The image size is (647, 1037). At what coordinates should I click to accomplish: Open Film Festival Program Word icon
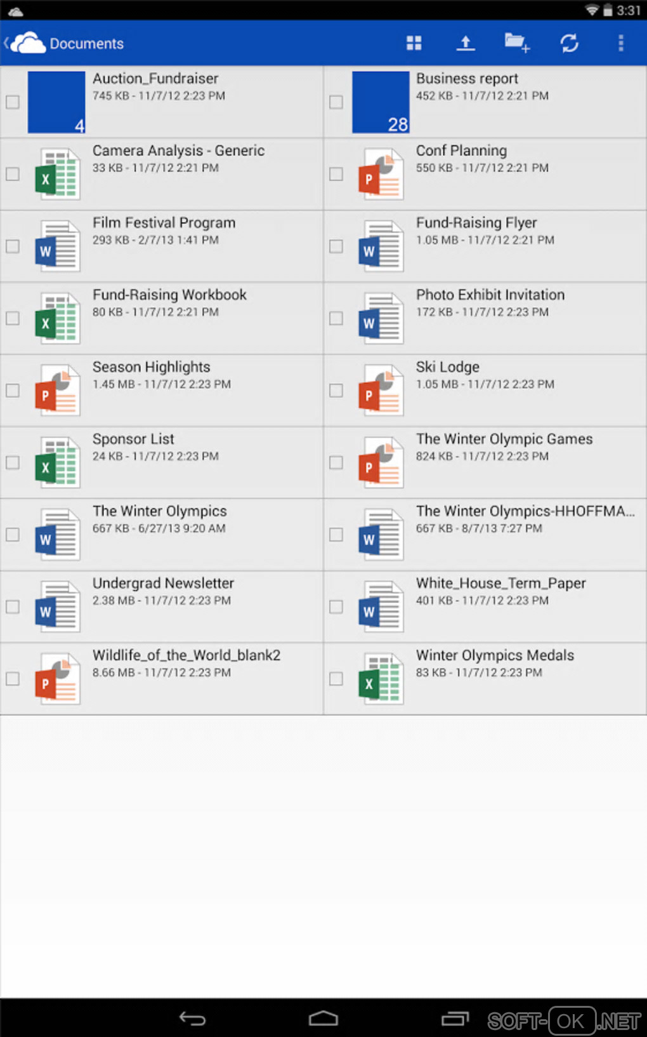57,246
